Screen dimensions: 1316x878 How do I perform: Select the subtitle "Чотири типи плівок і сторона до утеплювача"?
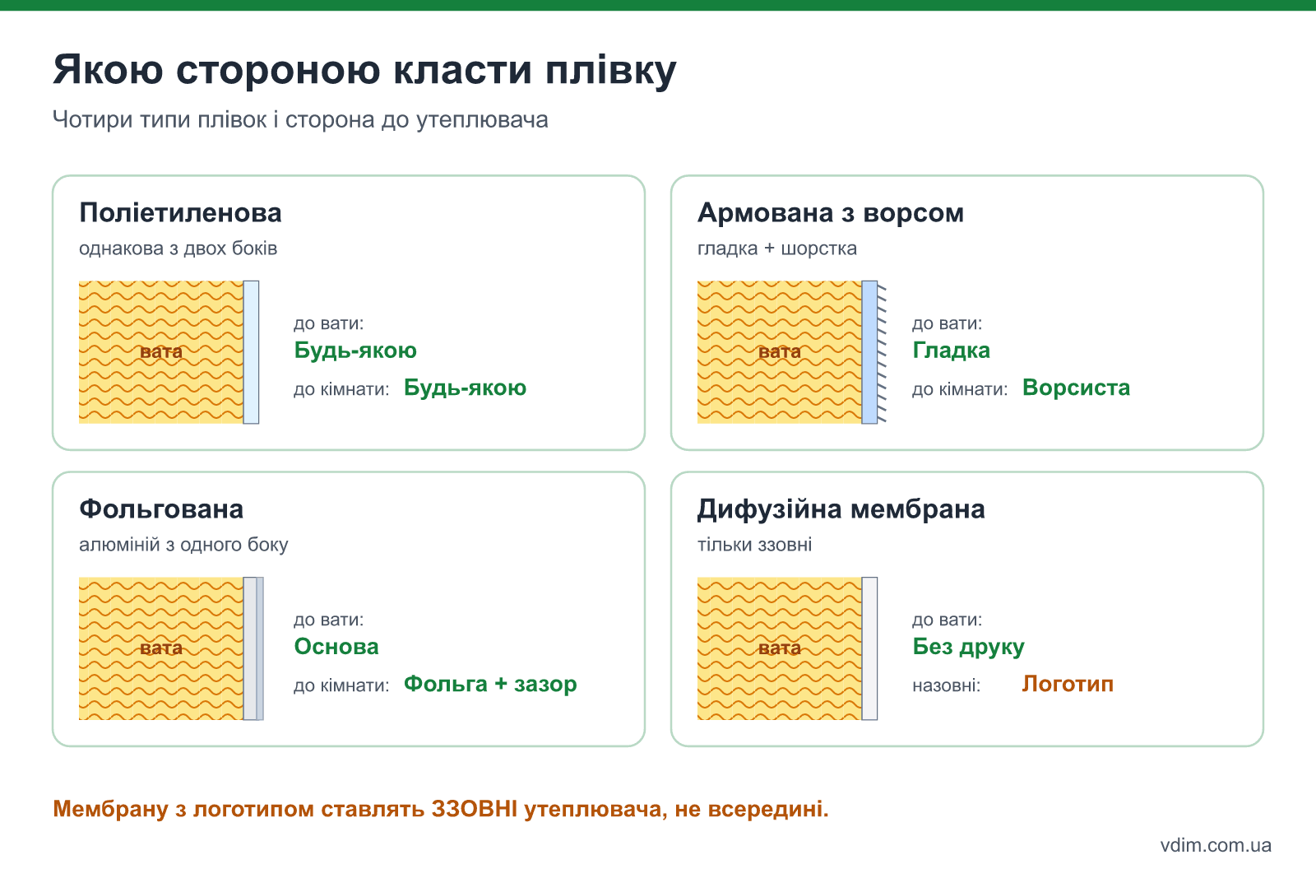coord(300,120)
